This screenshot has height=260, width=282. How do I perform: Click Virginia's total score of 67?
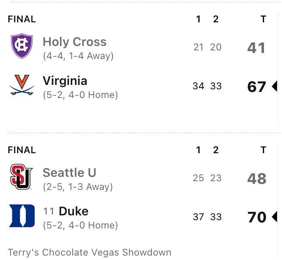[257, 87]
